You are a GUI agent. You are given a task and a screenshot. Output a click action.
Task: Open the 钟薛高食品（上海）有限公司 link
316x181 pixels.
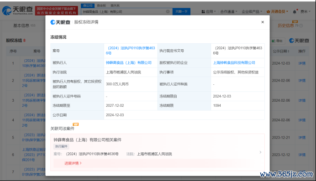pos(129,63)
